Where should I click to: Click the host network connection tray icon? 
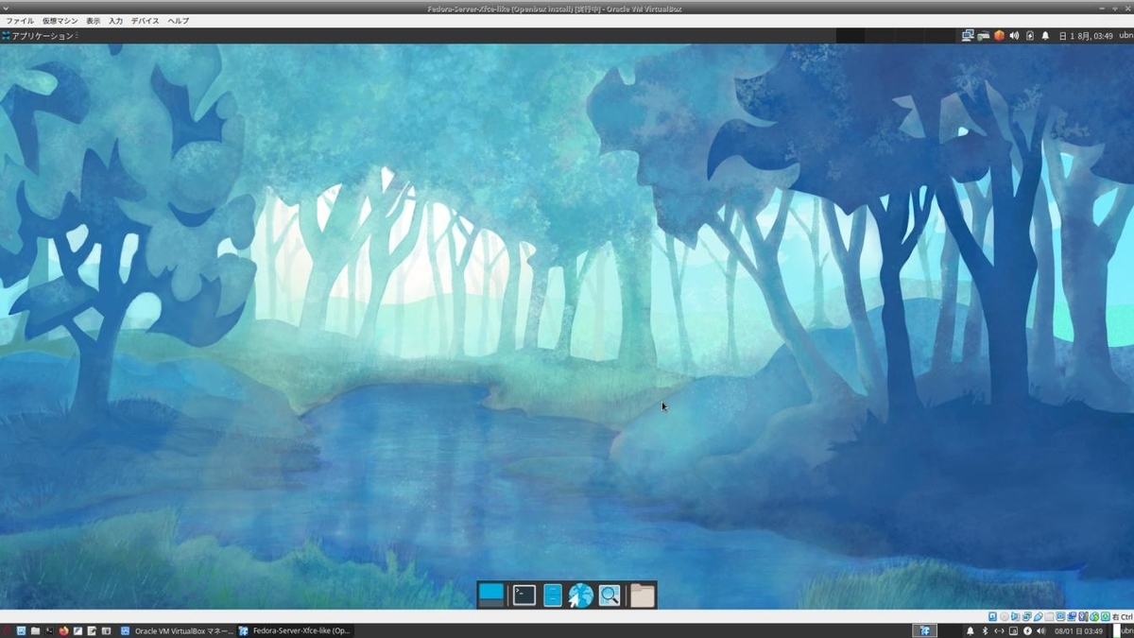point(999,630)
